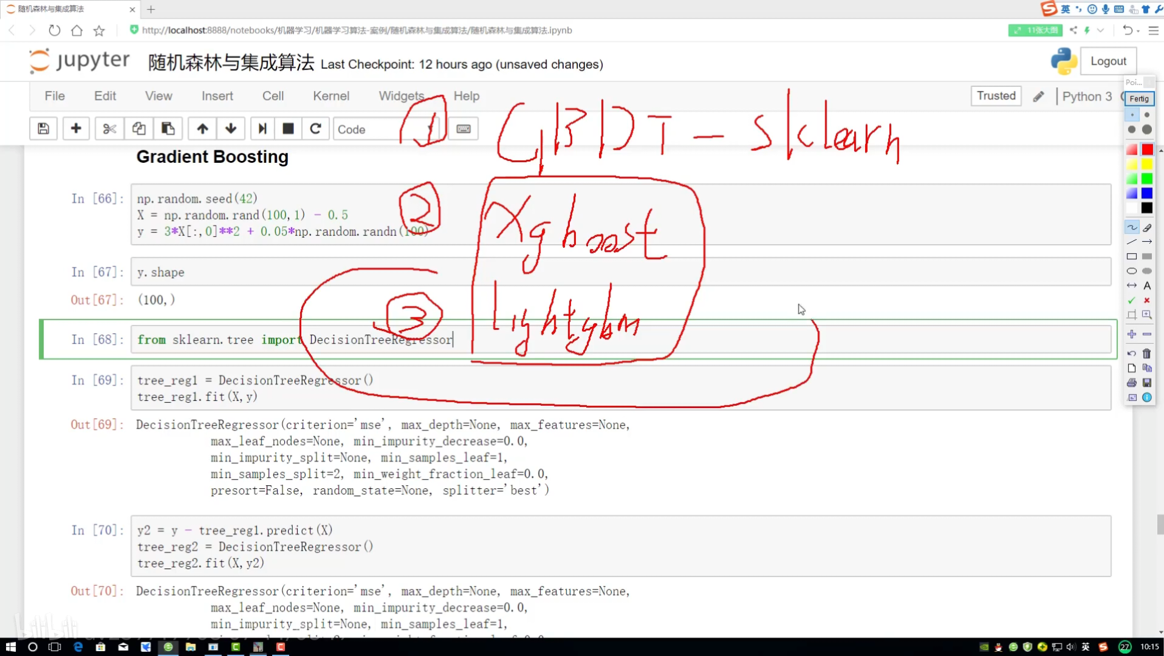Open the command palette keyboard icon
Viewport: 1164px width, 656px height.
(464, 129)
